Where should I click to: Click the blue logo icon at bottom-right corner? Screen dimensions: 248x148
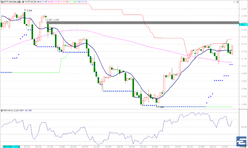(x=241, y=141)
